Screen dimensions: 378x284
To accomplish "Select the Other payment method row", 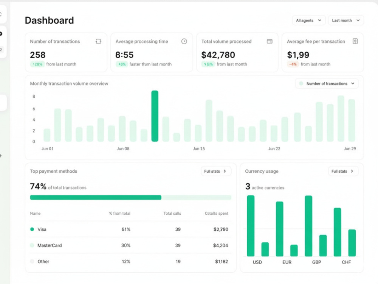I will pyautogui.click(x=130, y=262).
